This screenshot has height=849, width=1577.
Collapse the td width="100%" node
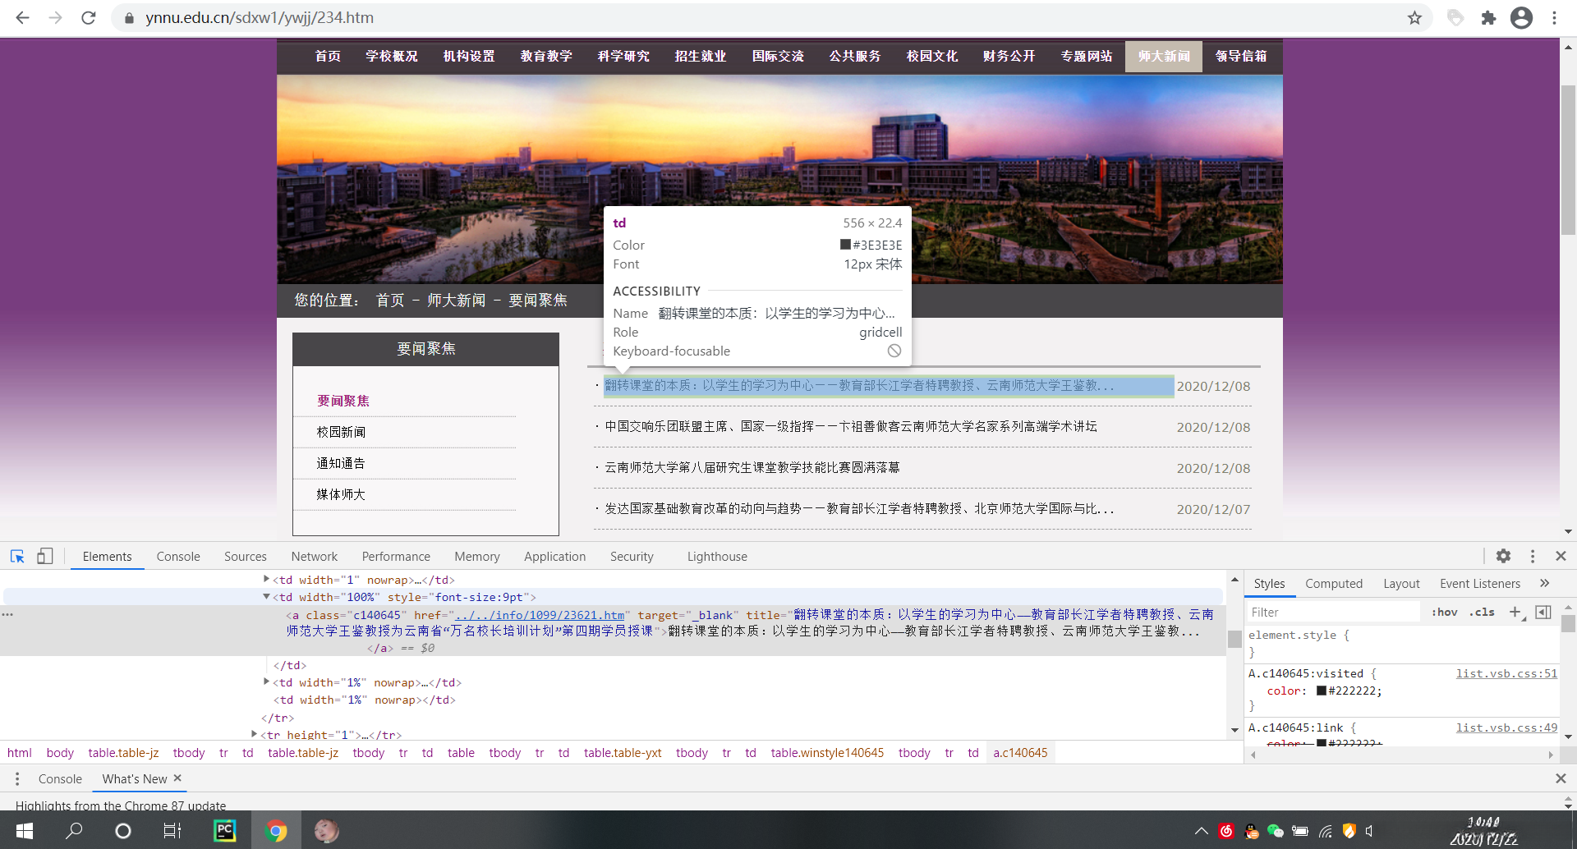pyautogui.click(x=266, y=597)
